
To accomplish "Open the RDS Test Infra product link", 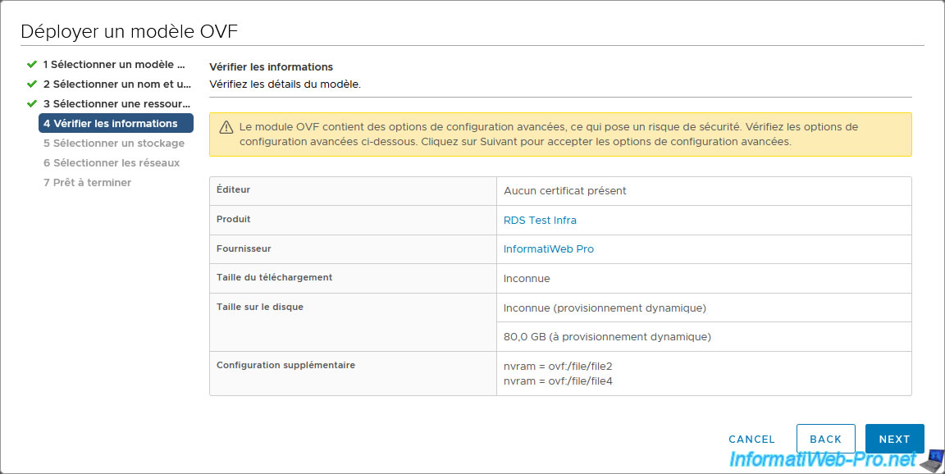I will point(540,221).
